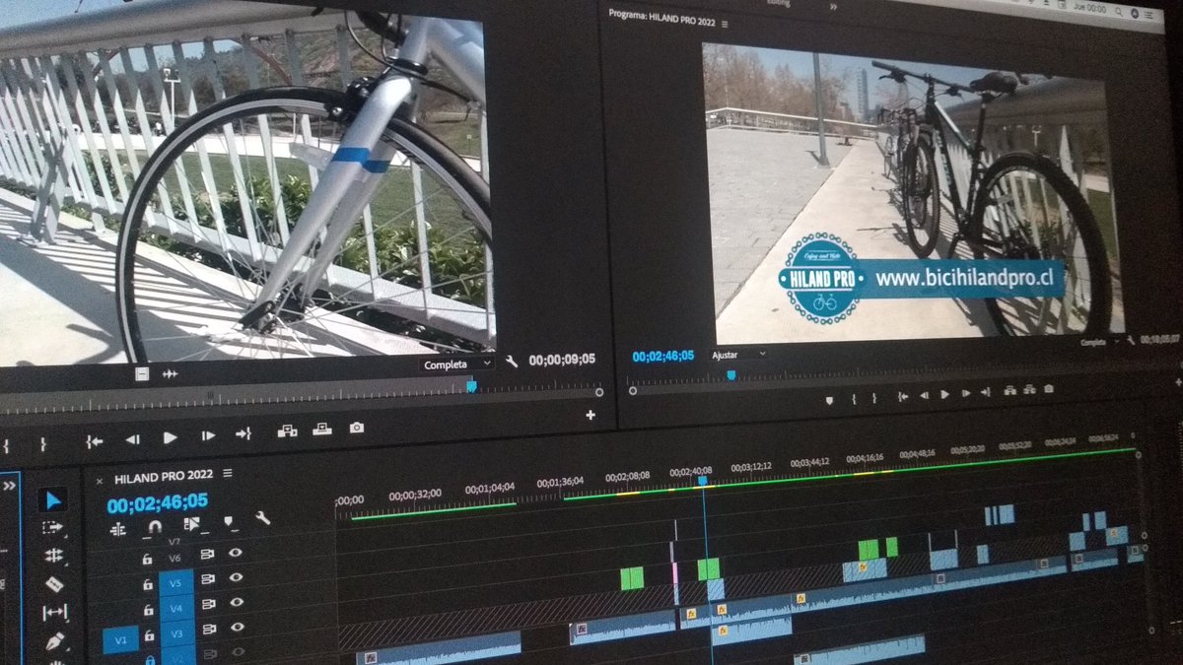The image size is (1183, 665).
Task: Export frame from Source monitor camera icon
Action: (356, 427)
